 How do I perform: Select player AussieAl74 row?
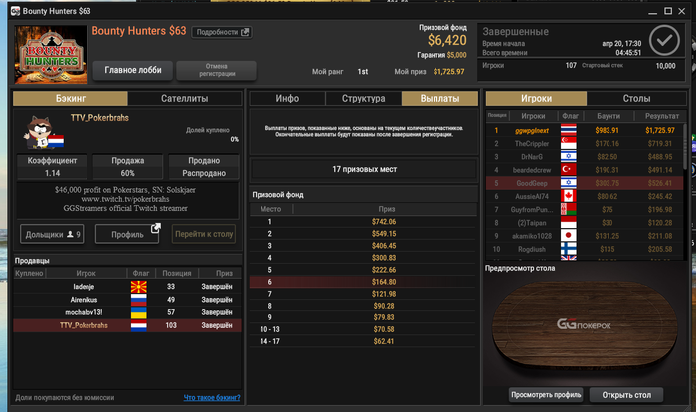tap(585, 196)
